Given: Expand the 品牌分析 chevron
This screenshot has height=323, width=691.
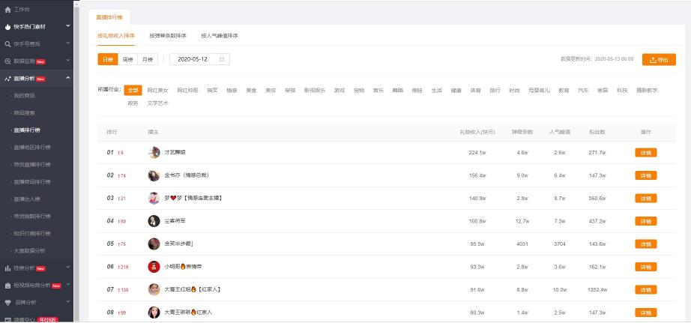Looking at the screenshot, I should [68, 302].
